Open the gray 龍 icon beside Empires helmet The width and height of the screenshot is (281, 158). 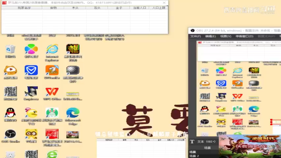(x=11, y=91)
